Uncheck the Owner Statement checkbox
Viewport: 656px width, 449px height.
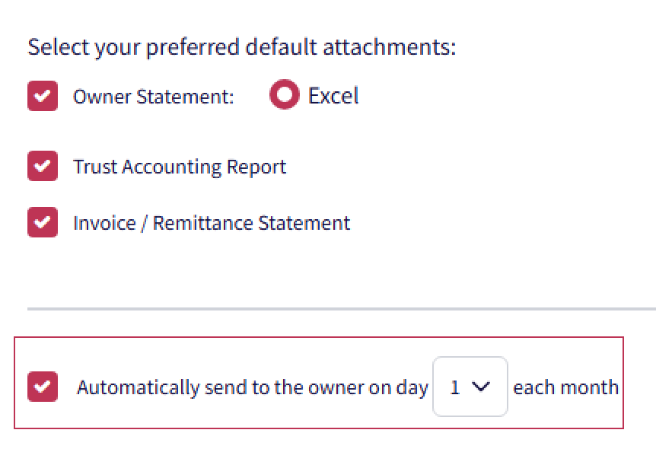tap(42, 97)
